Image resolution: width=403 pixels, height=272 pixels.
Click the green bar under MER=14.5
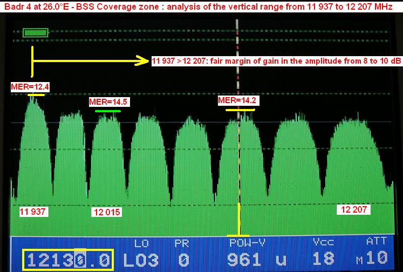tap(106, 111)
